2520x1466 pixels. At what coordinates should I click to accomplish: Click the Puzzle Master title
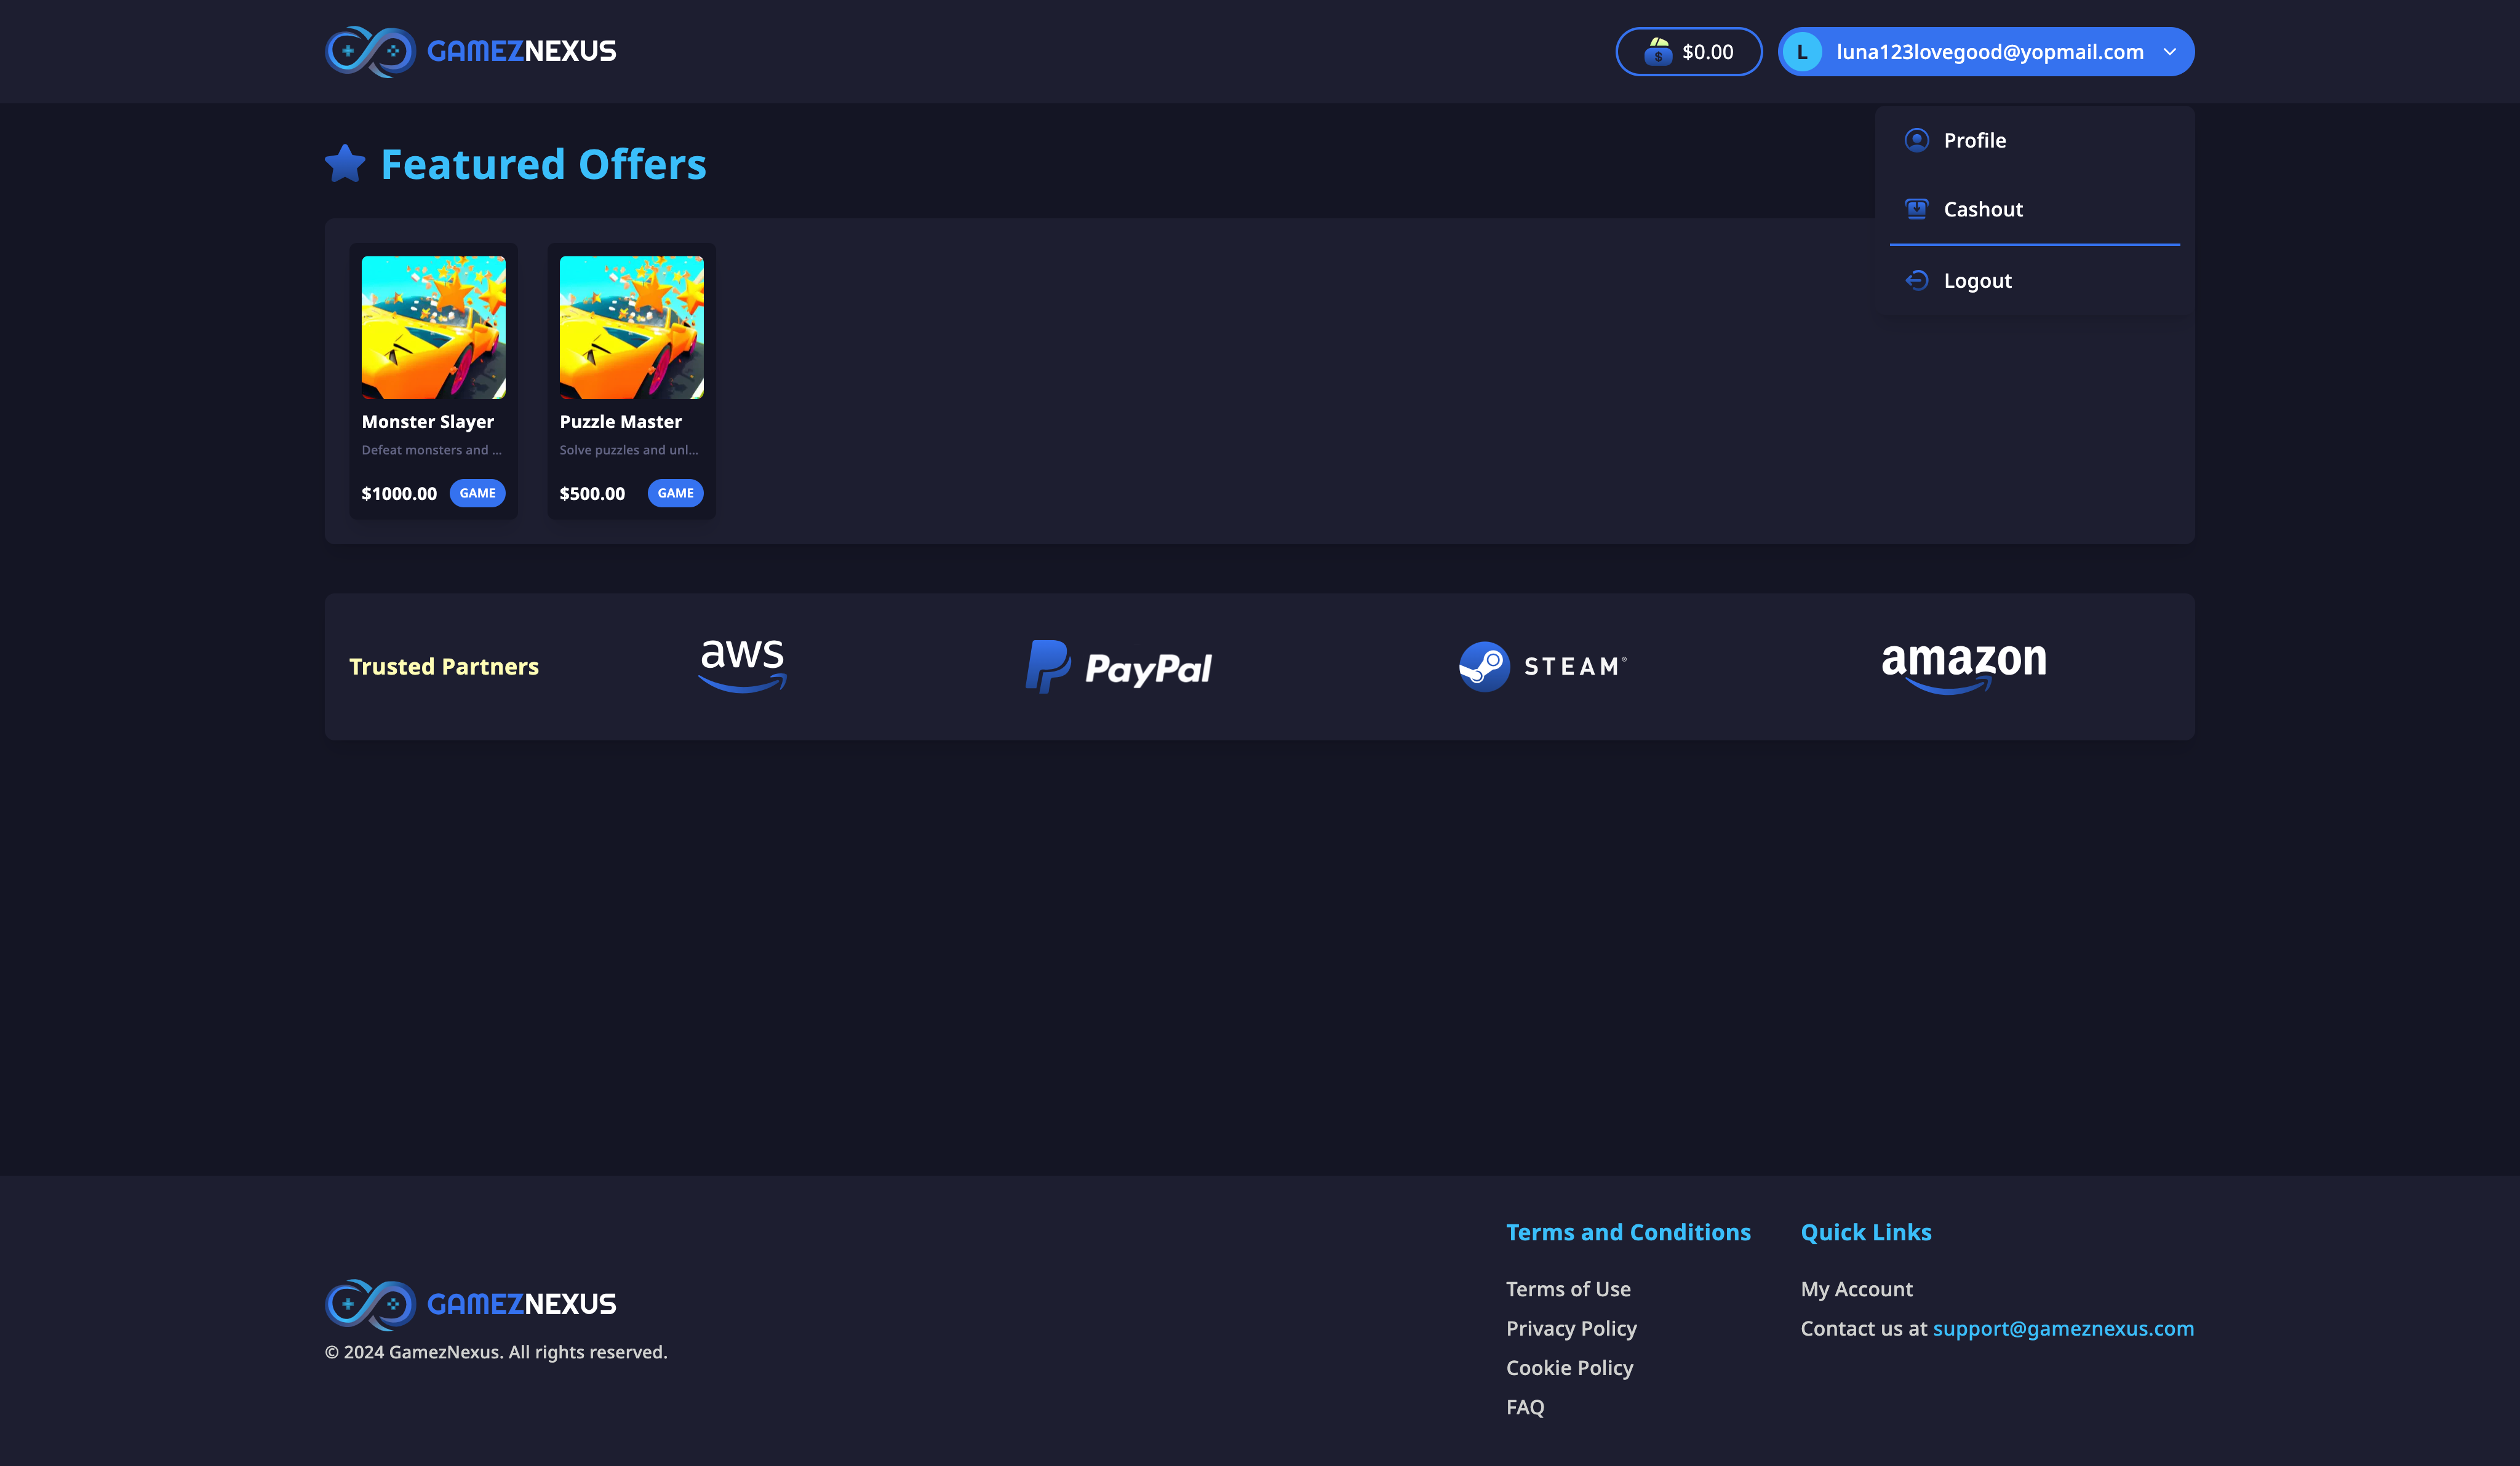(x=620, y=422)
